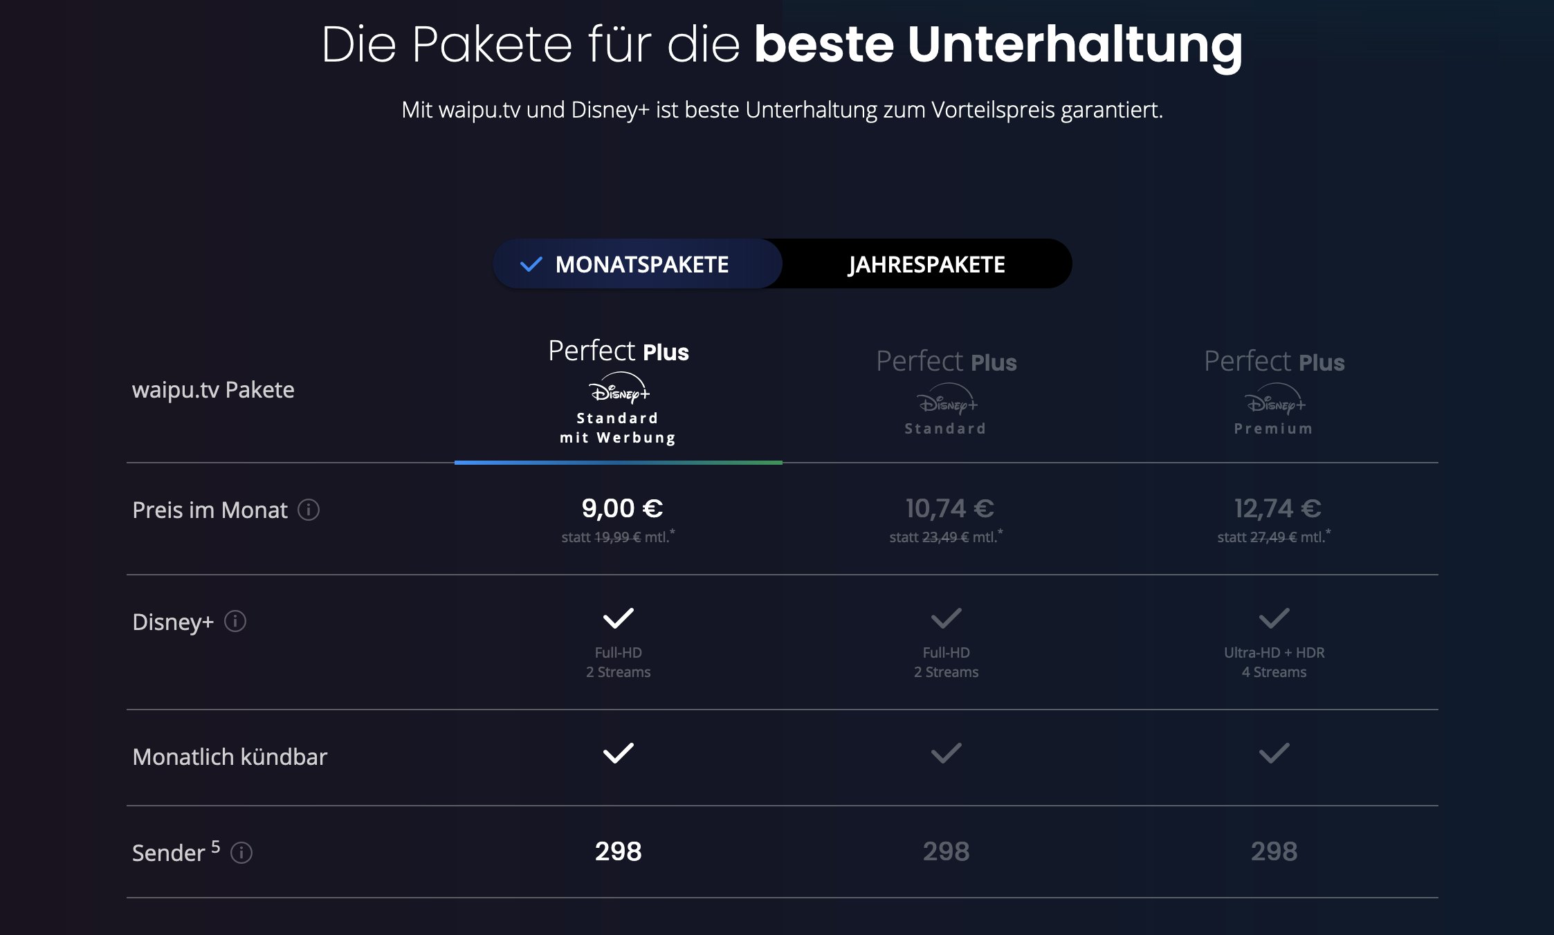The image size is (1554, 935).
Task: Click Disney+ checkmark for Premium Ultra-HD package
Action: coord(1274,618)
